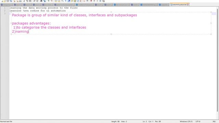Image resolution: width=219 pixels, height=123 pixels.
Task: Click the Undo arrow toolbar icon
Action: (34, 1)
